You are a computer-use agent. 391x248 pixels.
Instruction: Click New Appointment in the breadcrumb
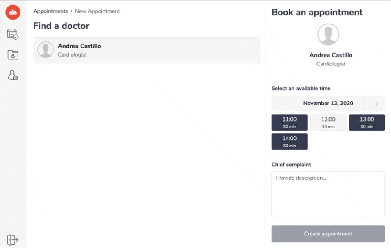pos(97,11)
